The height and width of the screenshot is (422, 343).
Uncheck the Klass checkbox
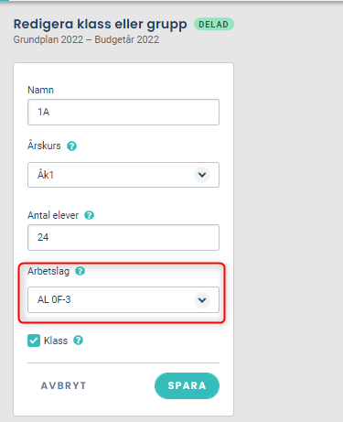34,341
